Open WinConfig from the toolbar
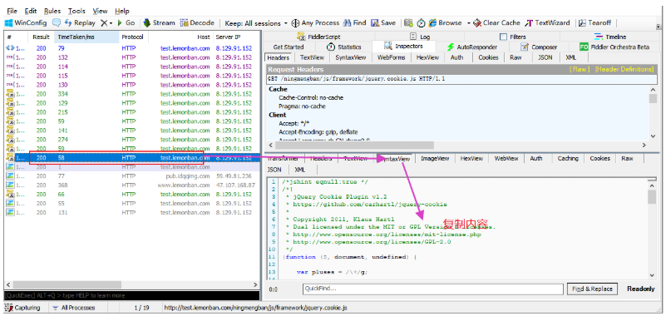This screenshot has width=666, height=316. (26, 23)
